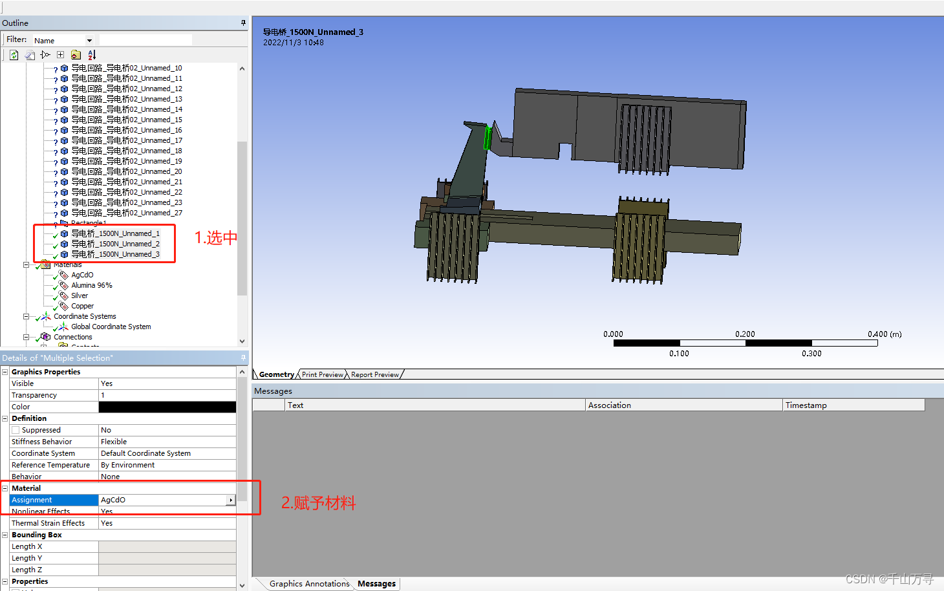Click the Text column header in Messages

click(435, 405)
